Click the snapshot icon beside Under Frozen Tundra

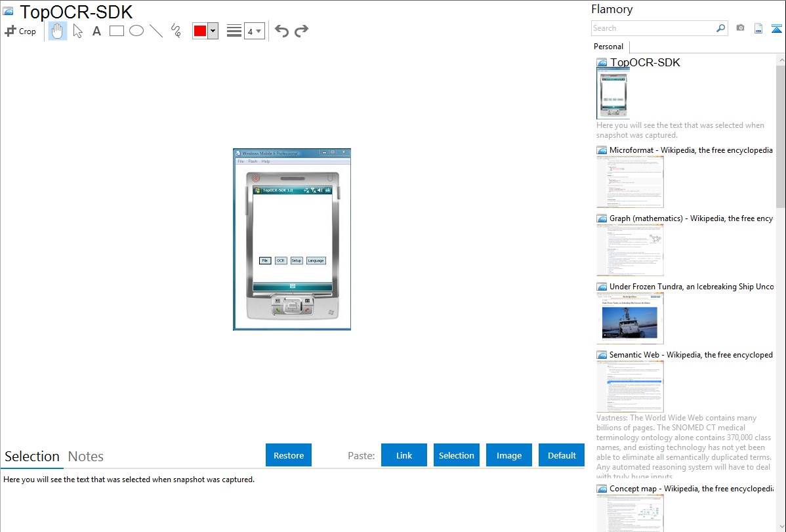602,287
